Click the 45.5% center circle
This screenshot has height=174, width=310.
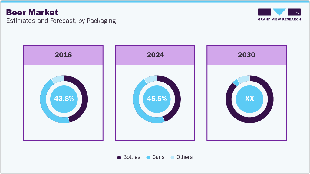[x=157, y=99]
